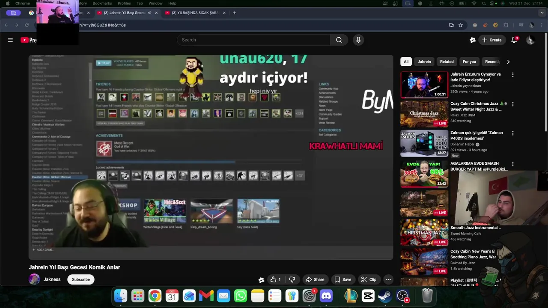Click the YouTube search magnifier button

point(339,40)
